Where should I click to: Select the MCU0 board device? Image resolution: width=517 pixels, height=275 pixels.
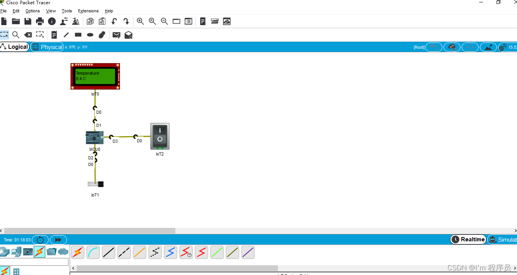(94, 138)
